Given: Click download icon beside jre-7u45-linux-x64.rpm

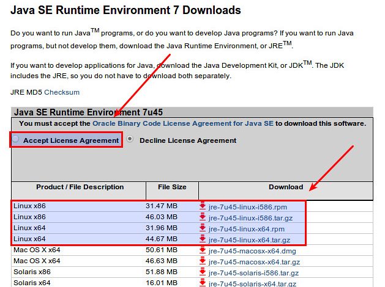Looking at the screenshot, I should click(x=203, y=228).
